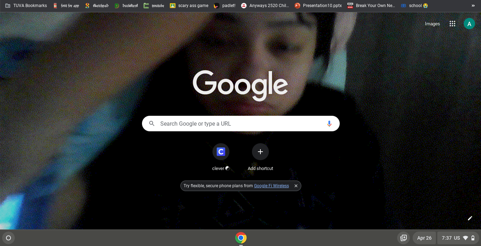
Task: Open the ducksters bookmark
Action: click(x=126, y=6)
